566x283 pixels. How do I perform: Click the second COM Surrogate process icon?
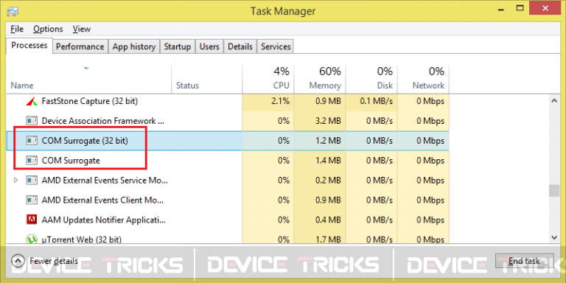pos(32,160)
